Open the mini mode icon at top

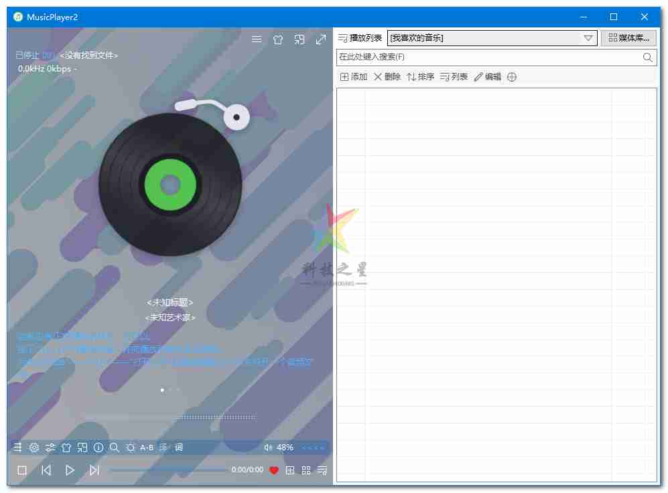tap(299, 39)
